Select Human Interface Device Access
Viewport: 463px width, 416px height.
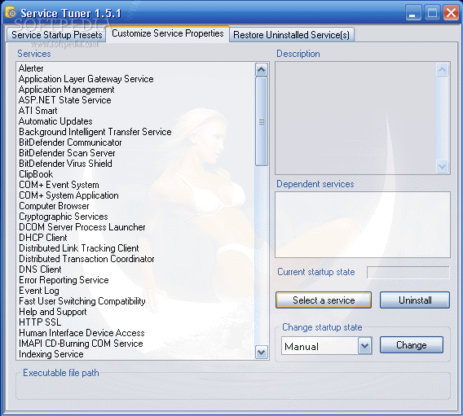click(x=82, y=333)
